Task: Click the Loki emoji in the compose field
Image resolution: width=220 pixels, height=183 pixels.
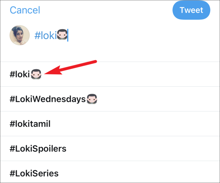Action: click(61, 35)
